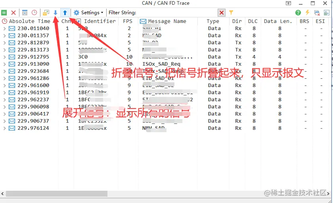Click the DLC value 4 in row 229.912795
Image resolution: width=333 pixels, height=203 pixels.
pos(254,57)
